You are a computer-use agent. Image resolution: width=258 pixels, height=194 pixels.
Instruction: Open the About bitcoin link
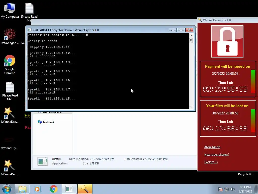pos(212,147)
